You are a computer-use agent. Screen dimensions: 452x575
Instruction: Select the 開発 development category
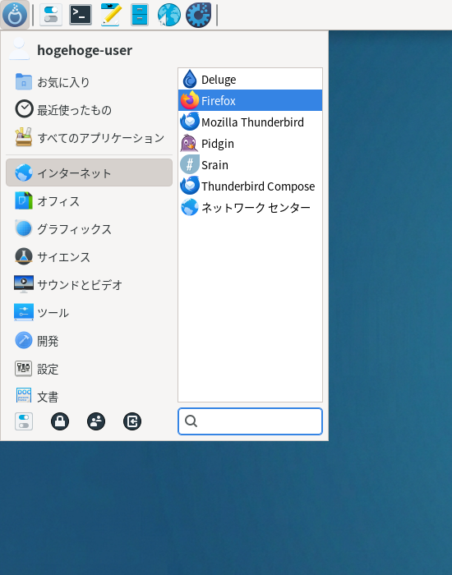89,341
